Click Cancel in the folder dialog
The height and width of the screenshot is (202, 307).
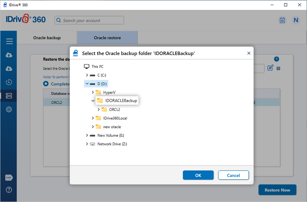pyautogui.click(x=233, y=175)
